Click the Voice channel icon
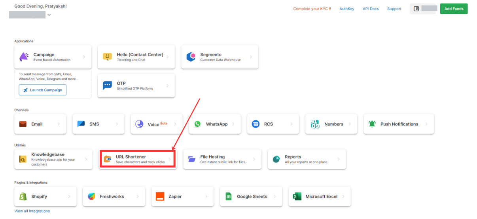Image resolution: width=477 pixels, height=219 pixels. point(139,124)
